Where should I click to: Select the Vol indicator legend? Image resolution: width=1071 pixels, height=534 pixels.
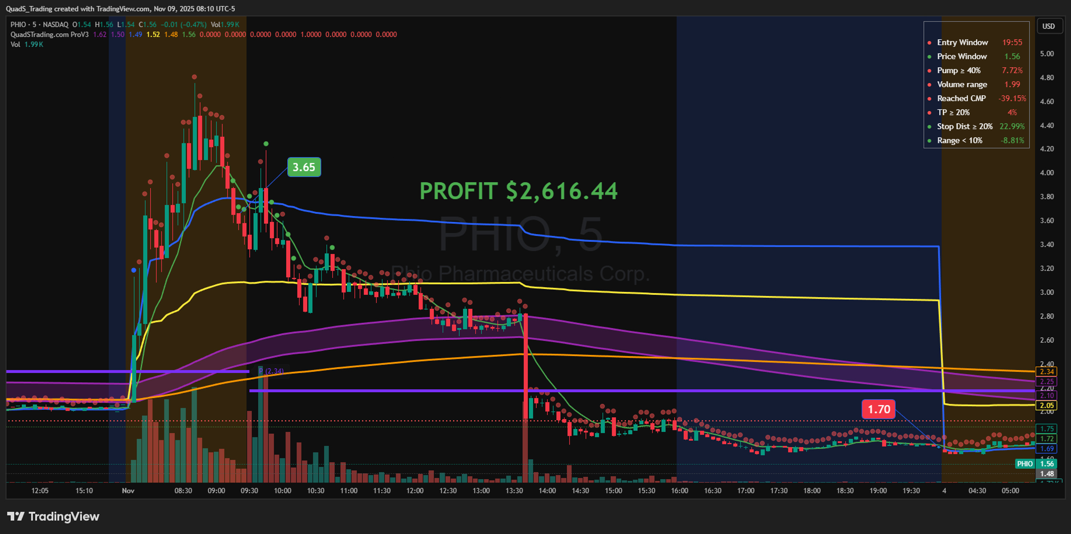15,44
